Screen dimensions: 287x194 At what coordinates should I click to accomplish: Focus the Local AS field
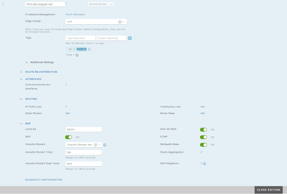84,129
